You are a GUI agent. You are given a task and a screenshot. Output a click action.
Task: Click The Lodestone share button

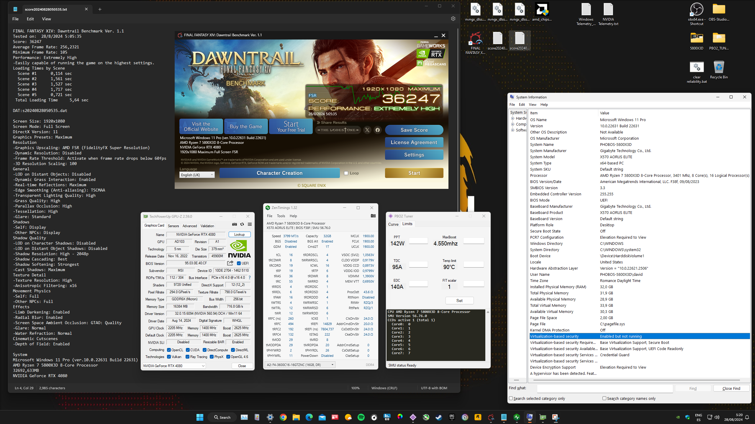pyautogui.click(x=338, y=130)
